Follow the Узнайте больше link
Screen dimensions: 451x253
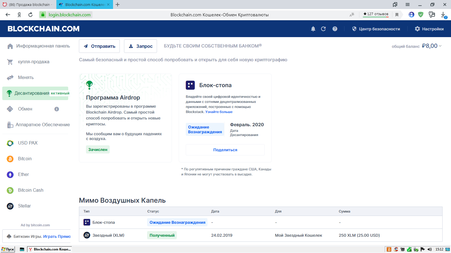coord(219,112)
